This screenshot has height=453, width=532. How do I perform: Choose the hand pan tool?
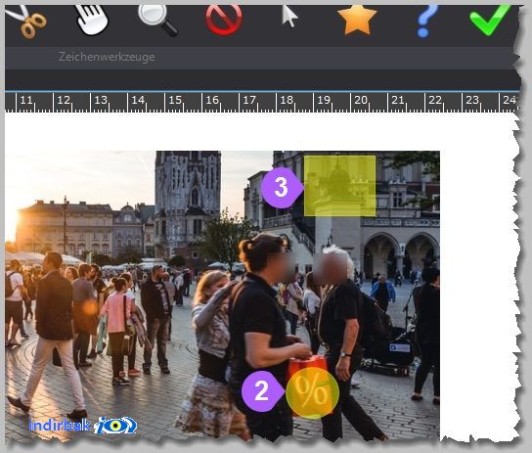92,20
